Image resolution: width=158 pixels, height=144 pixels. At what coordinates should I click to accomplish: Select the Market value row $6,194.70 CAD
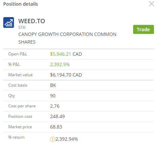point(78,75)
